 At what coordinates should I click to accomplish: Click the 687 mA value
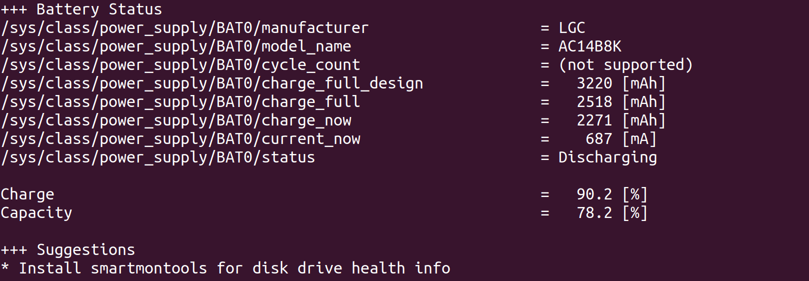click(621, 139)
